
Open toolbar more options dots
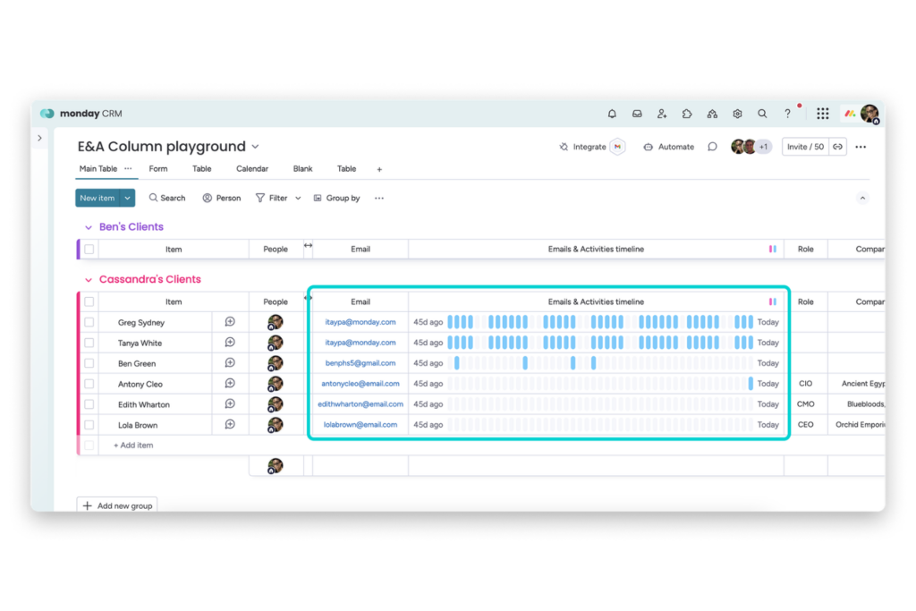379,198
